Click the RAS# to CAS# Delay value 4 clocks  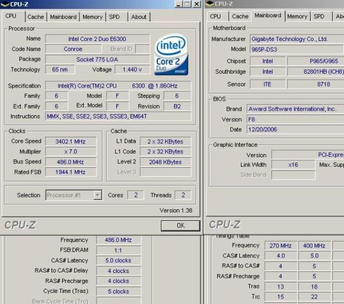pos(118,271)
